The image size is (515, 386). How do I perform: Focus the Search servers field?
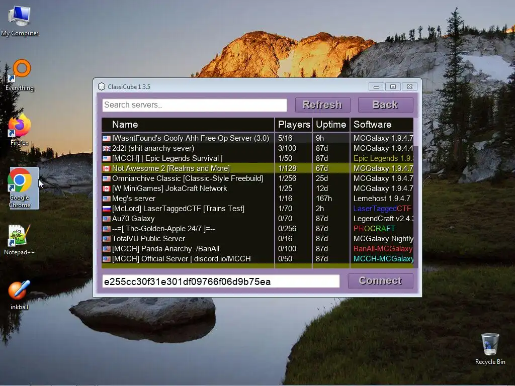coord(195,105)
